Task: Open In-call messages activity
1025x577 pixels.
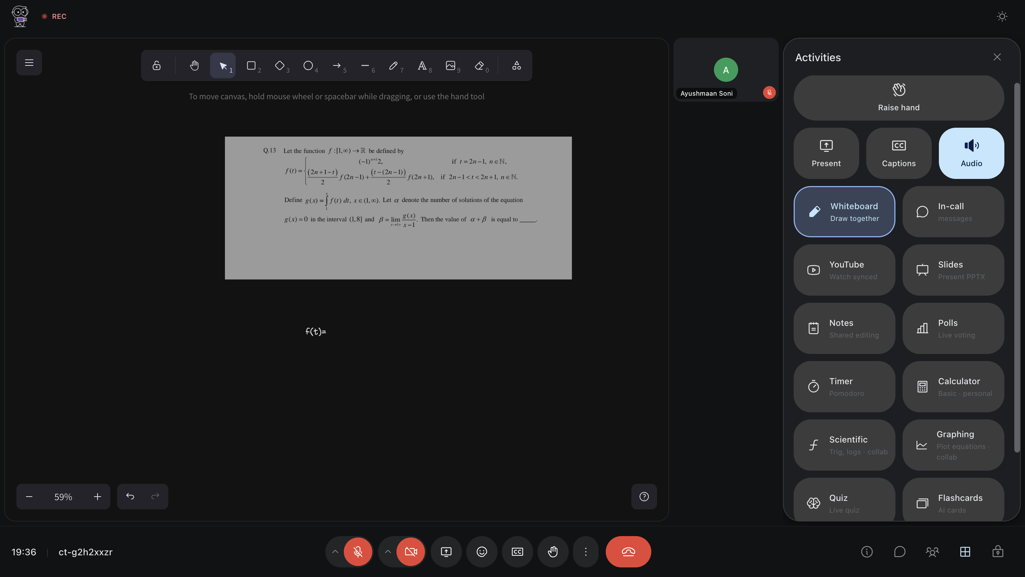Action: 953,212
